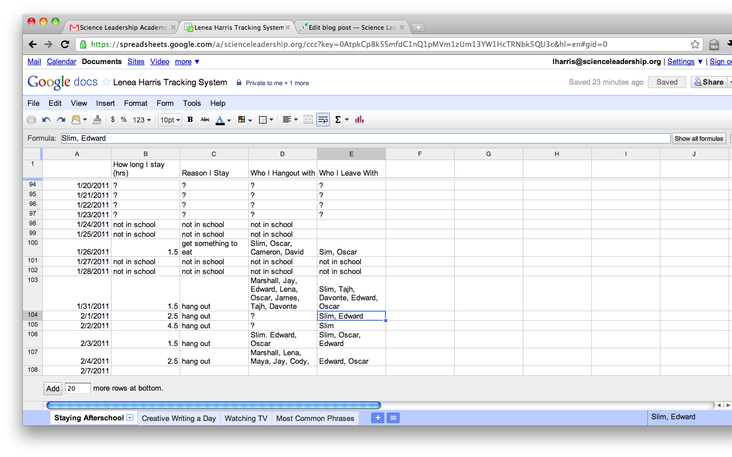Click the Share button
Viewport: 732px width, 457px height.
pyautogui.click(x=709, y=82)
